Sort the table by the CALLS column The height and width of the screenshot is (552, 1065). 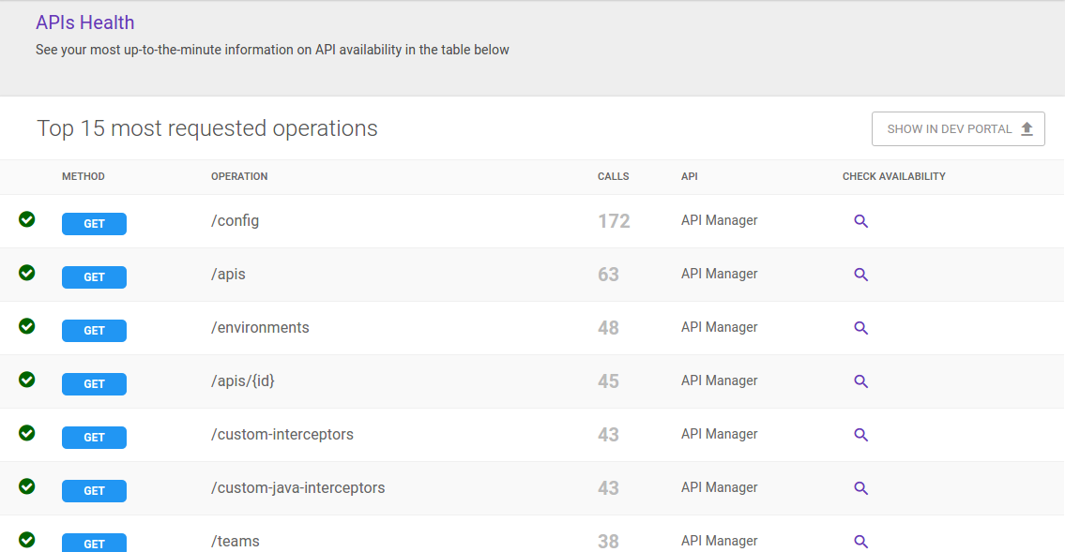pos(613,176)
